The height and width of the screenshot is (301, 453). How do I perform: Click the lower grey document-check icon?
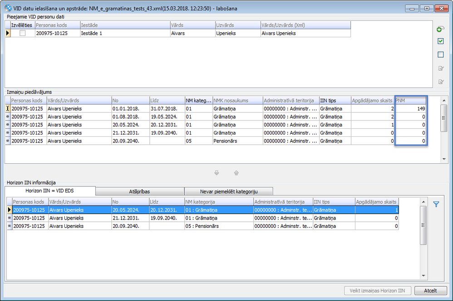(x=441, y=82)
